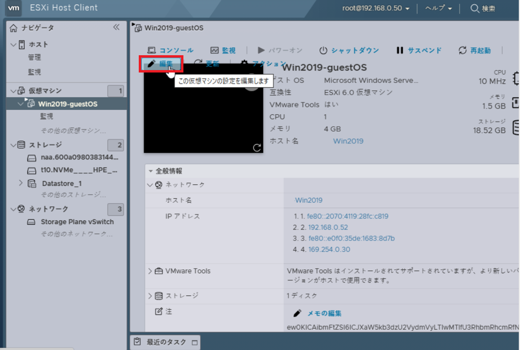Click the 検索 search magnifier icon
520x350 pixels.
click(x=474, y=8)
